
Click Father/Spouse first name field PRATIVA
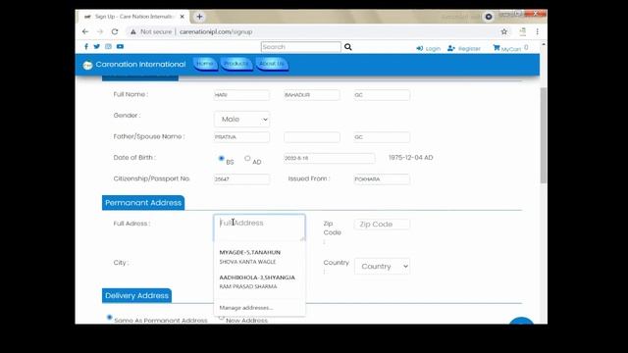241,137
